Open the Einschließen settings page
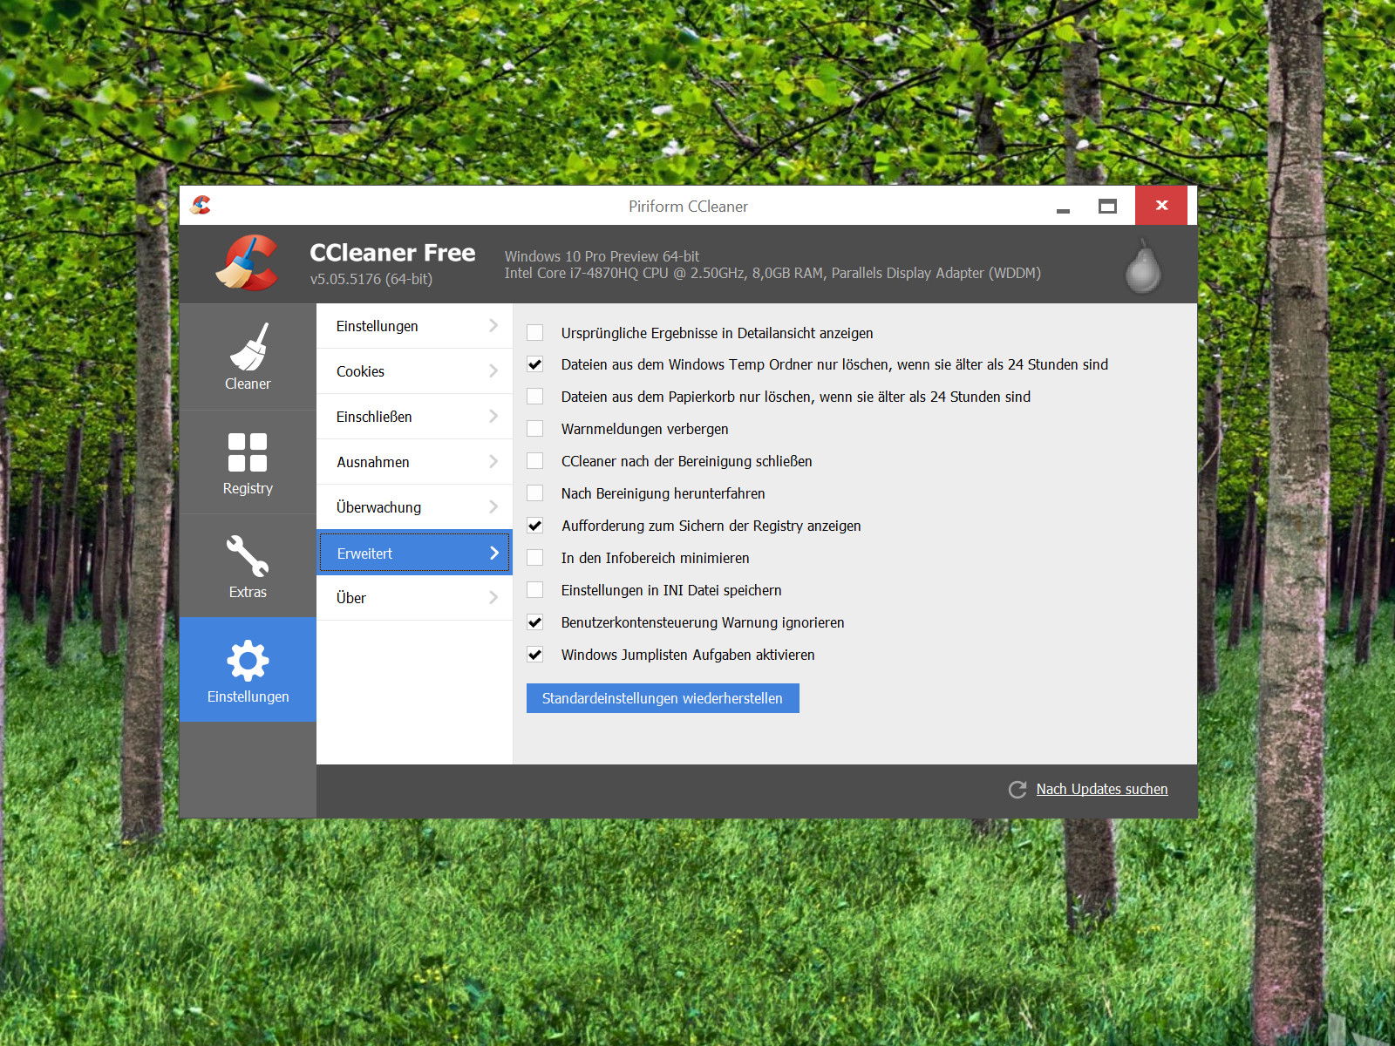 tap(414, 417)
